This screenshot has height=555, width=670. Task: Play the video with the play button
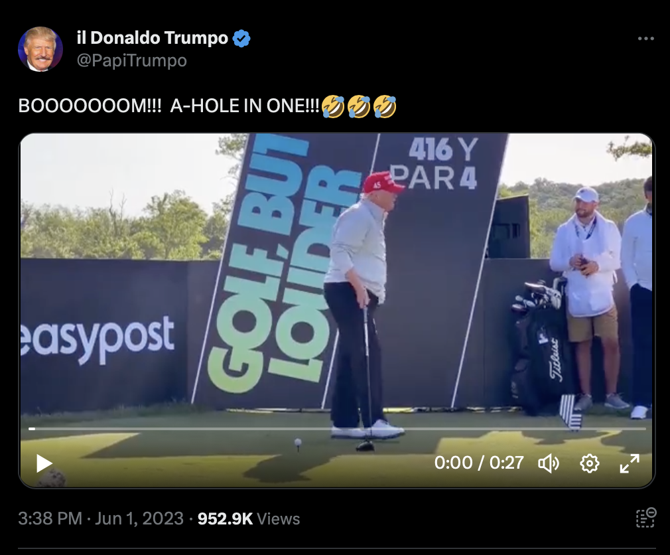[x=44, y=463]
